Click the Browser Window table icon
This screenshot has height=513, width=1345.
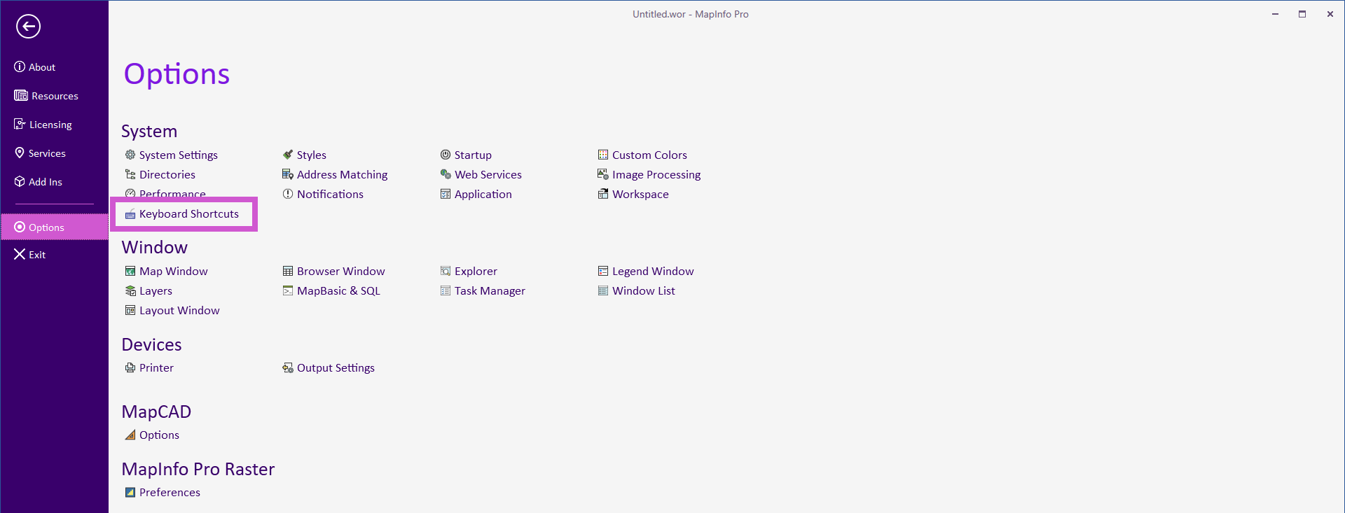288,271
